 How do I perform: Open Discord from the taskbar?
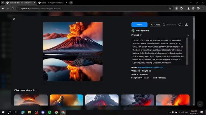[43, 112]
